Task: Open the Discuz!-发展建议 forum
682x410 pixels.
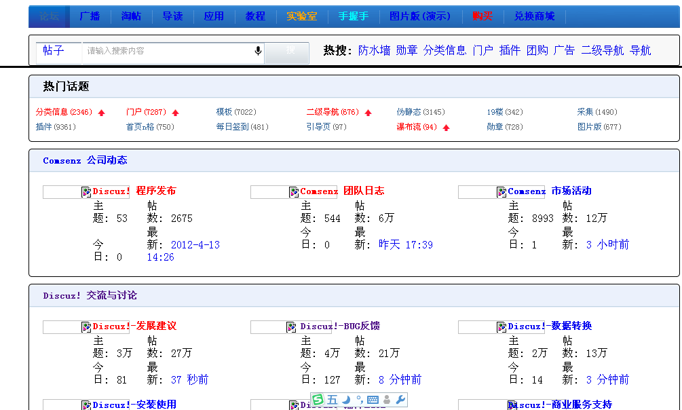Action: click(134, 326)
